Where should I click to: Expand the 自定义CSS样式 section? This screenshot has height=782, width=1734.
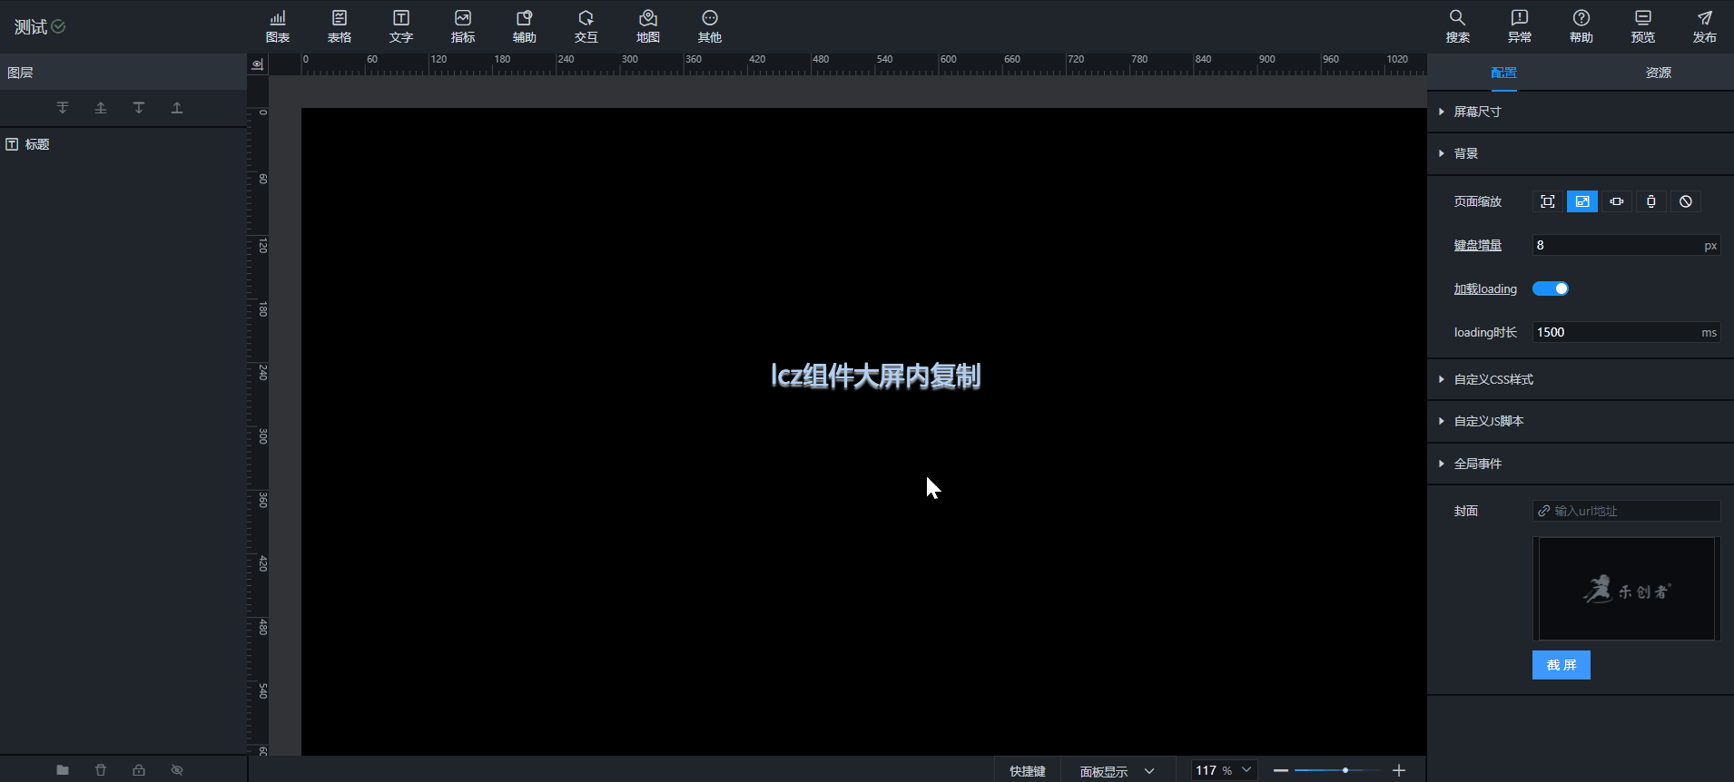click(1493, 379)
